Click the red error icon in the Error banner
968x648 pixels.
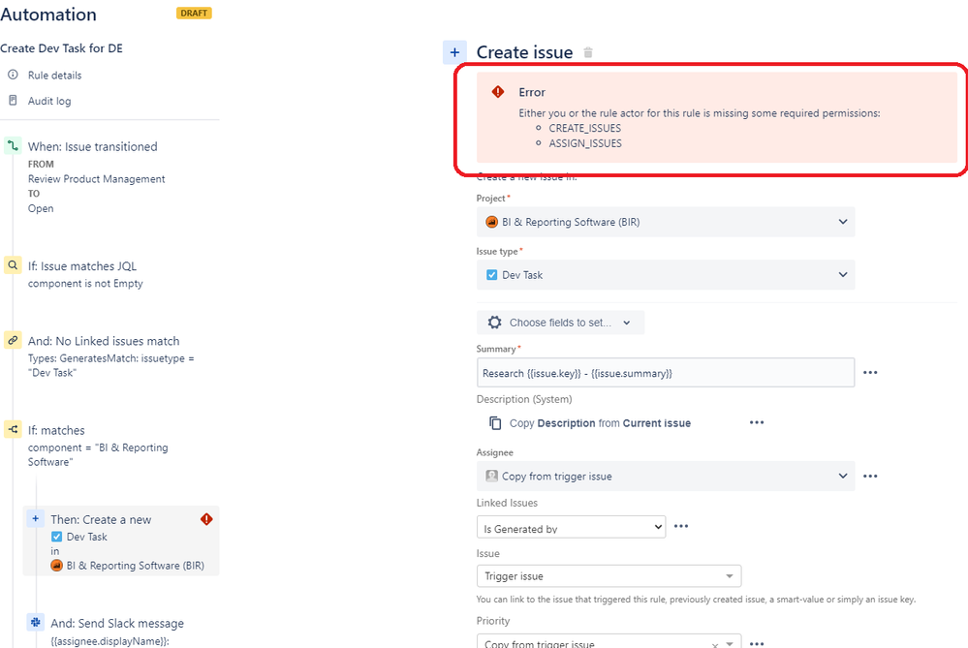pyautogui.click(x=498, y=92)
